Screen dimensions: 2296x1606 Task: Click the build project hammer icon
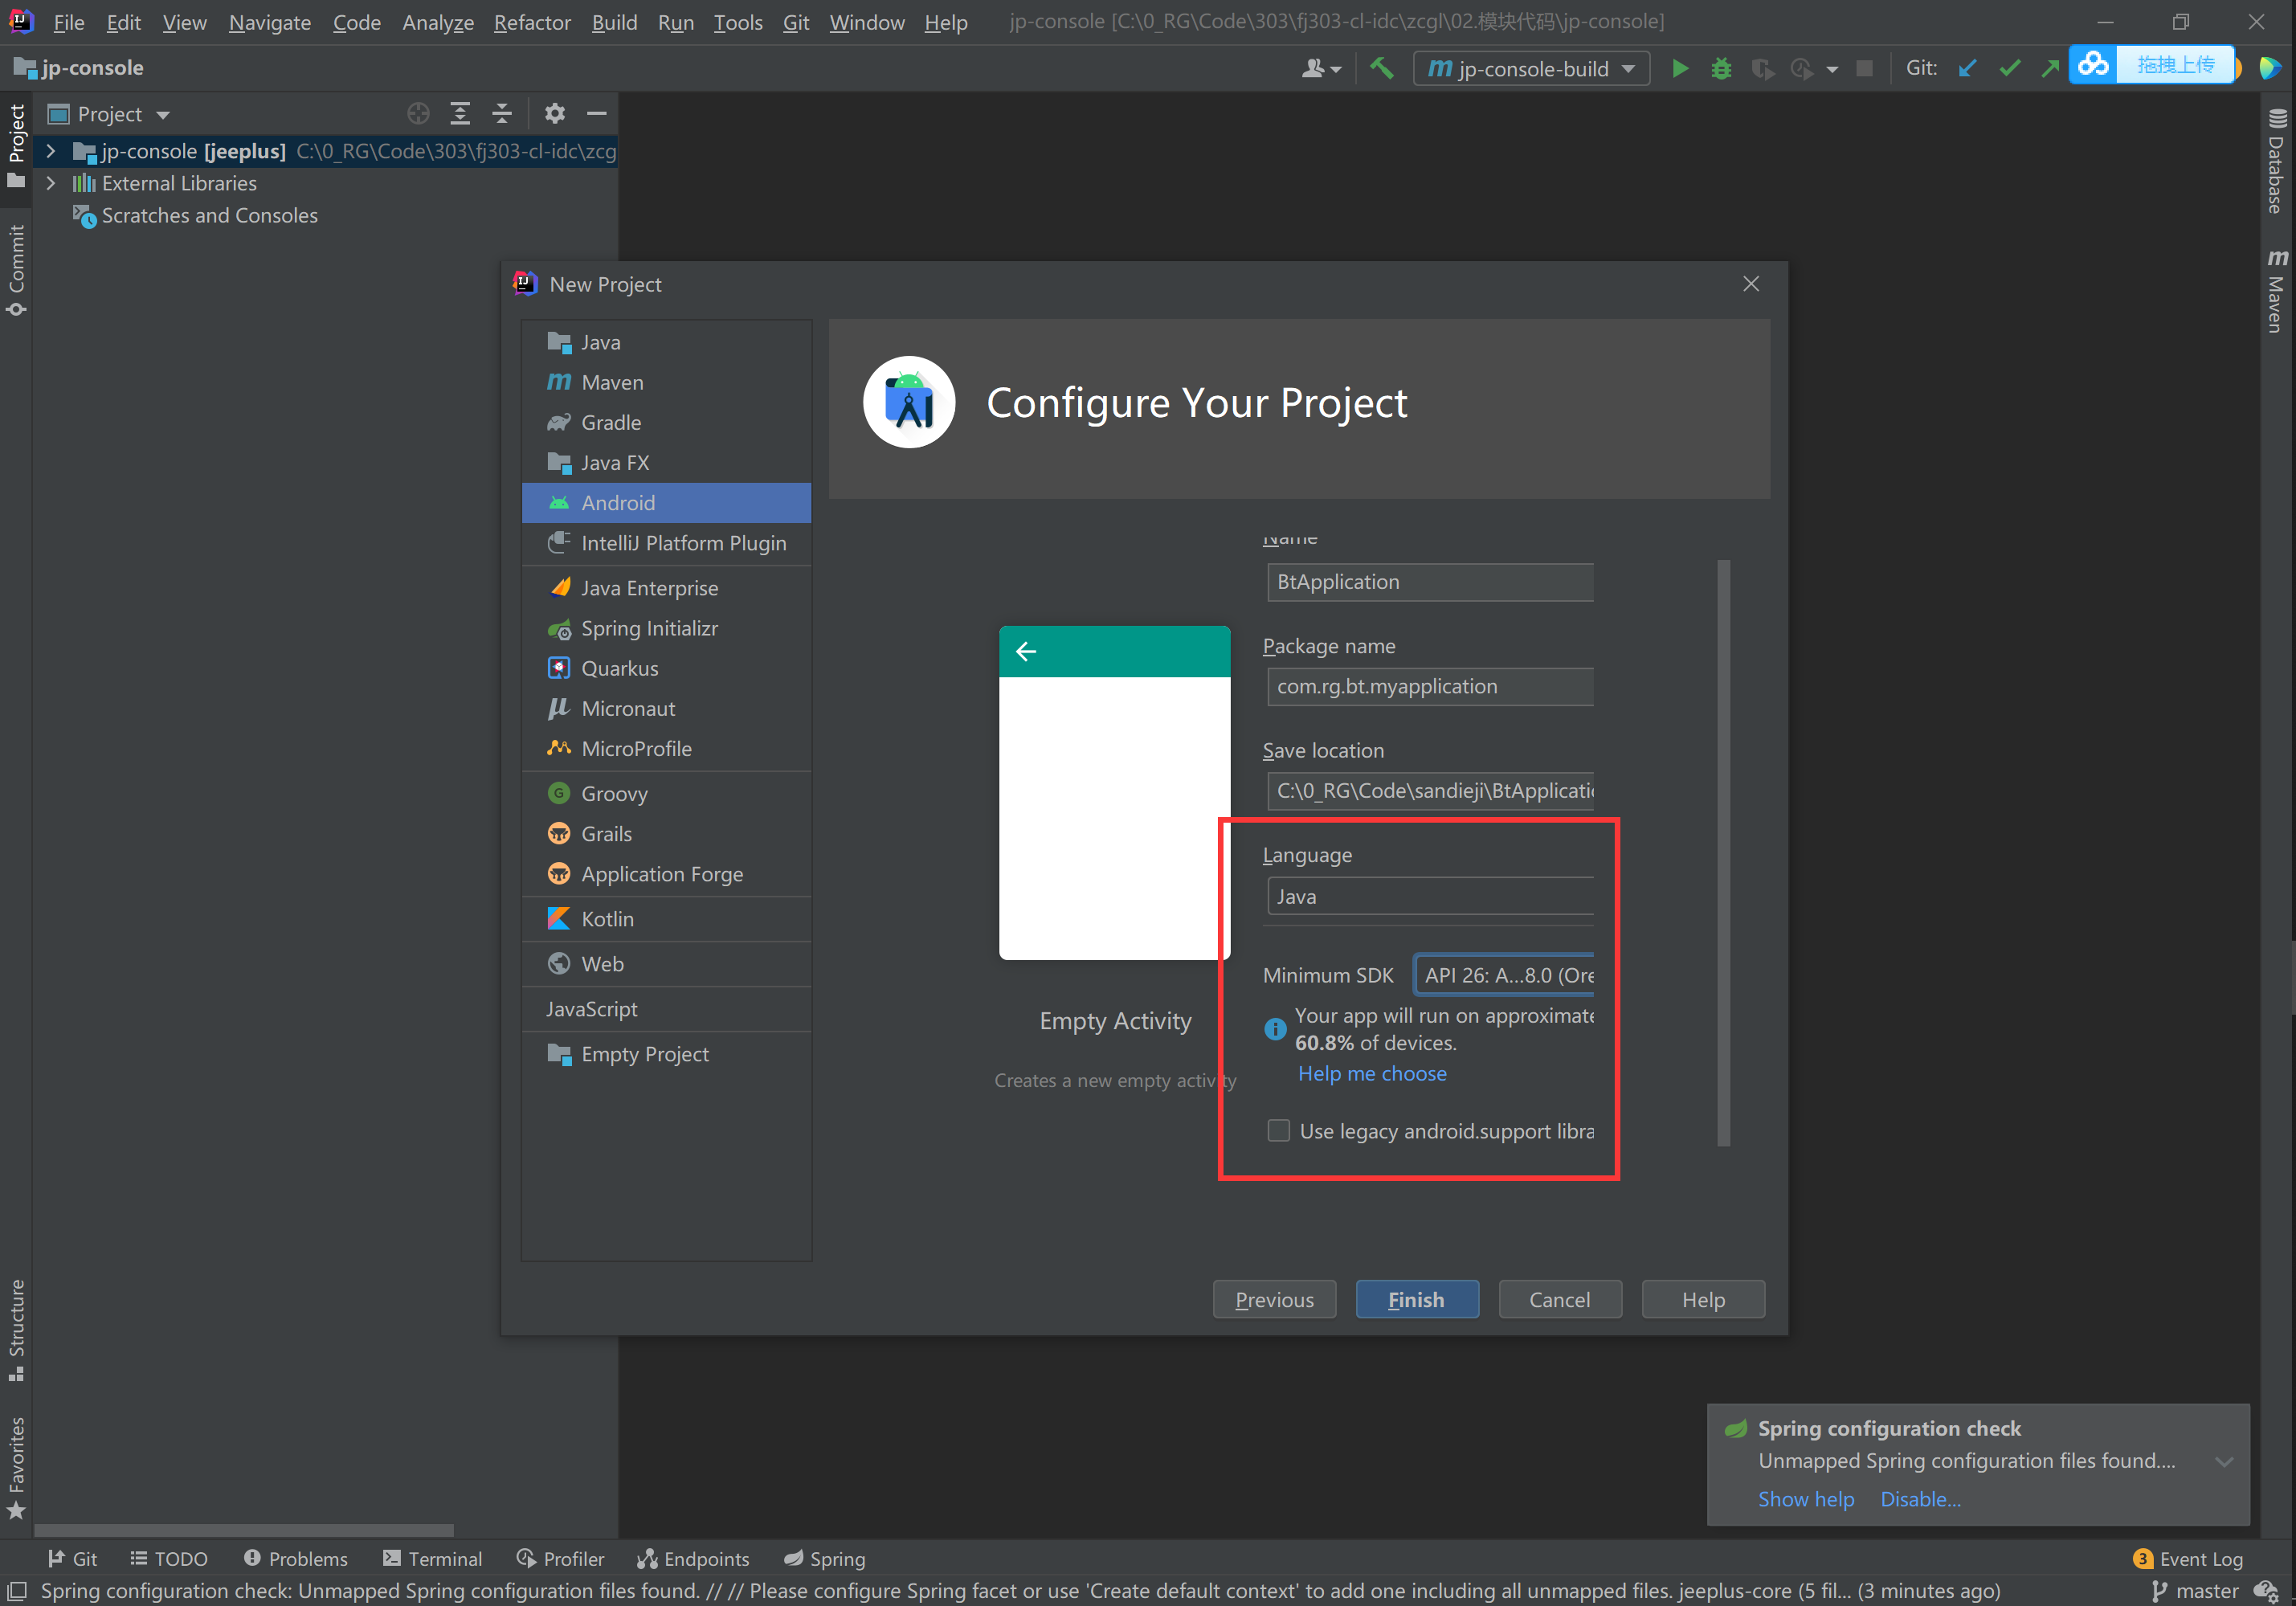click(x=1381, y=68)
